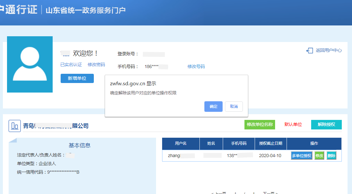Click the 已实名认证 link
Viewport: 352px width, 194px height.
click(x=71, y=65)
